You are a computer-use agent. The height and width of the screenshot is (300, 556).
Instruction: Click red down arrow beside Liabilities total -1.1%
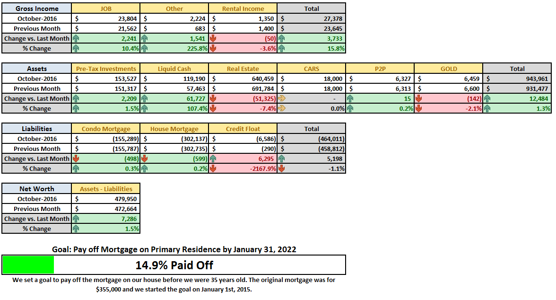point(282,168)
